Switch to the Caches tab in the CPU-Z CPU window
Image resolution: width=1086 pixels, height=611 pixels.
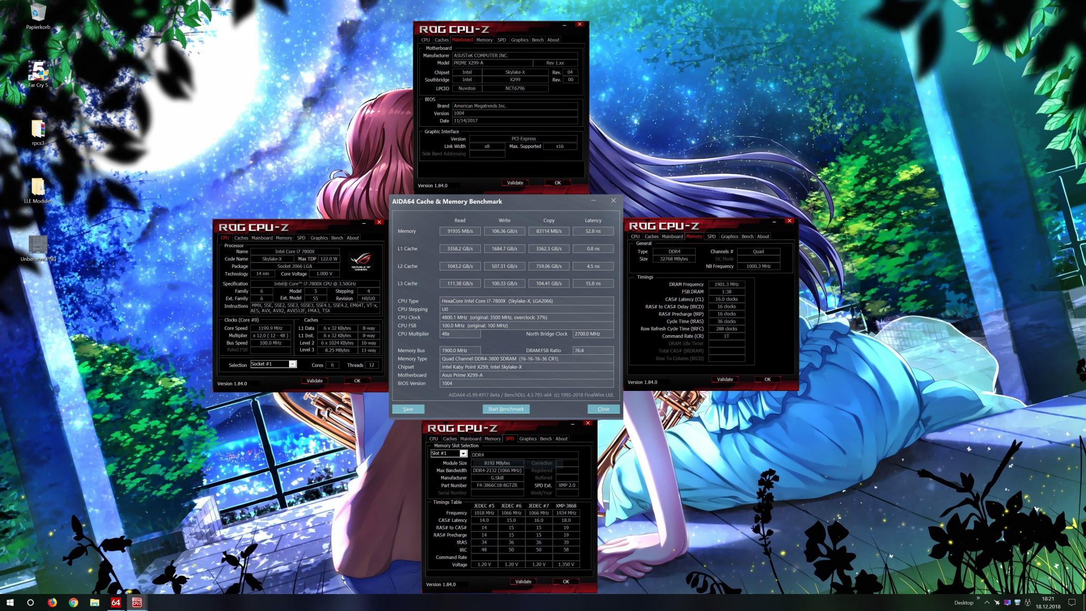click(x=241, y=238)
